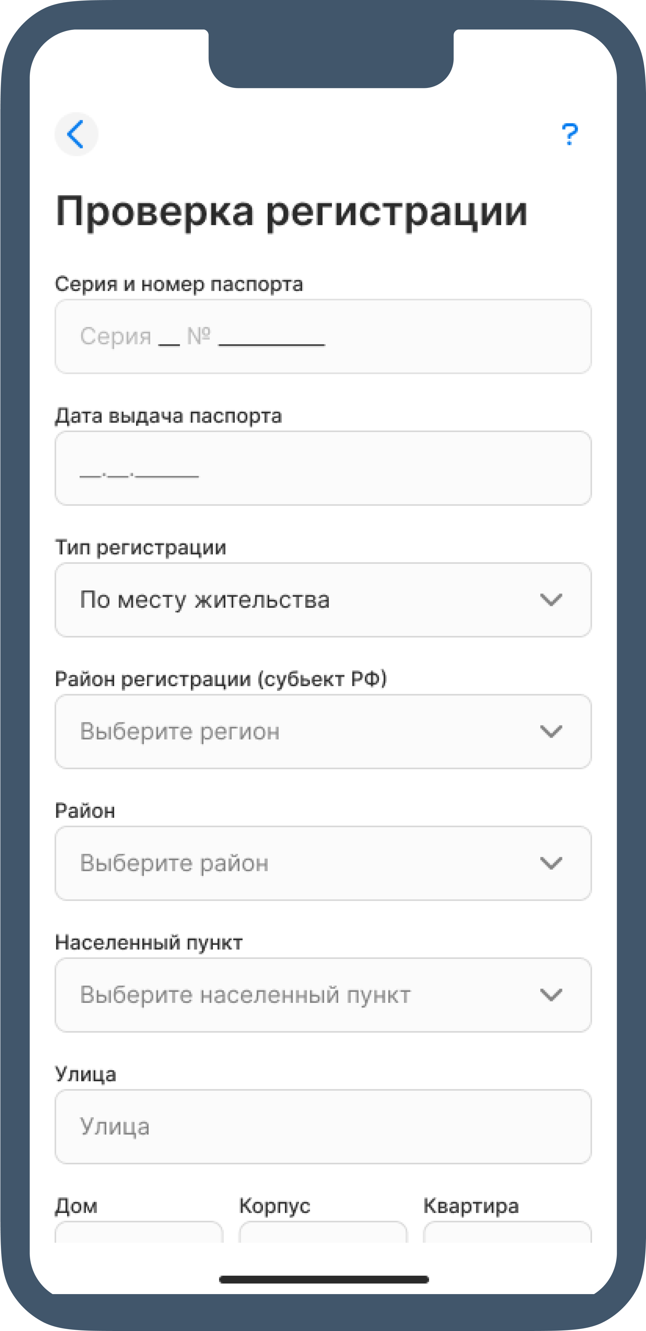This screenshot has width=646, height=1331.
Task: Tap the chevron arrow beside Выберите регион
Action: [550, 732]
